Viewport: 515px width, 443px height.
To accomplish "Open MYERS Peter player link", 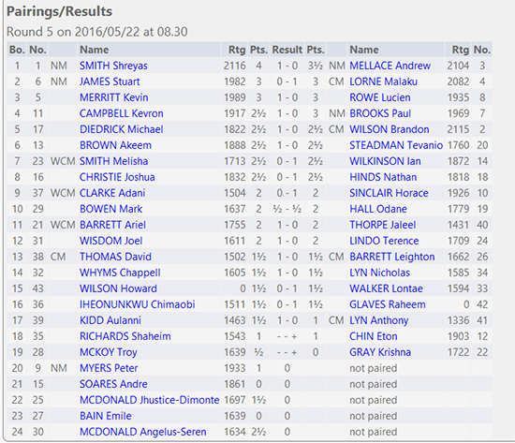I will tap(109, 368).
